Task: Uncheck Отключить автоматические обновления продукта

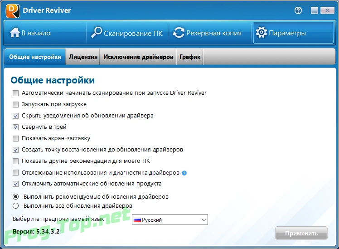Action: click(x=15, y=184)
